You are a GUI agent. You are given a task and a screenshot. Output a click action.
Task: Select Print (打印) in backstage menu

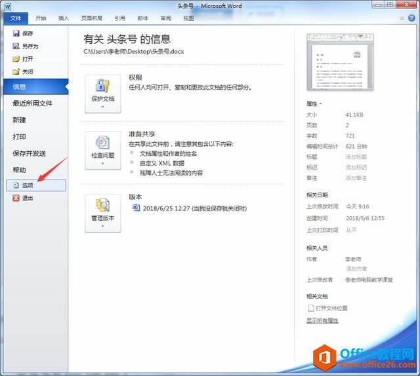[19, 137]
